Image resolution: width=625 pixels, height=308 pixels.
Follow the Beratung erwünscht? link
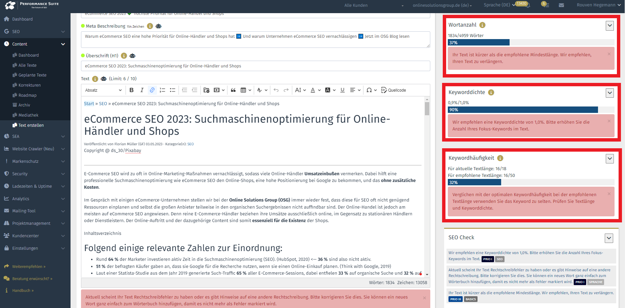(x=32, y=279)
